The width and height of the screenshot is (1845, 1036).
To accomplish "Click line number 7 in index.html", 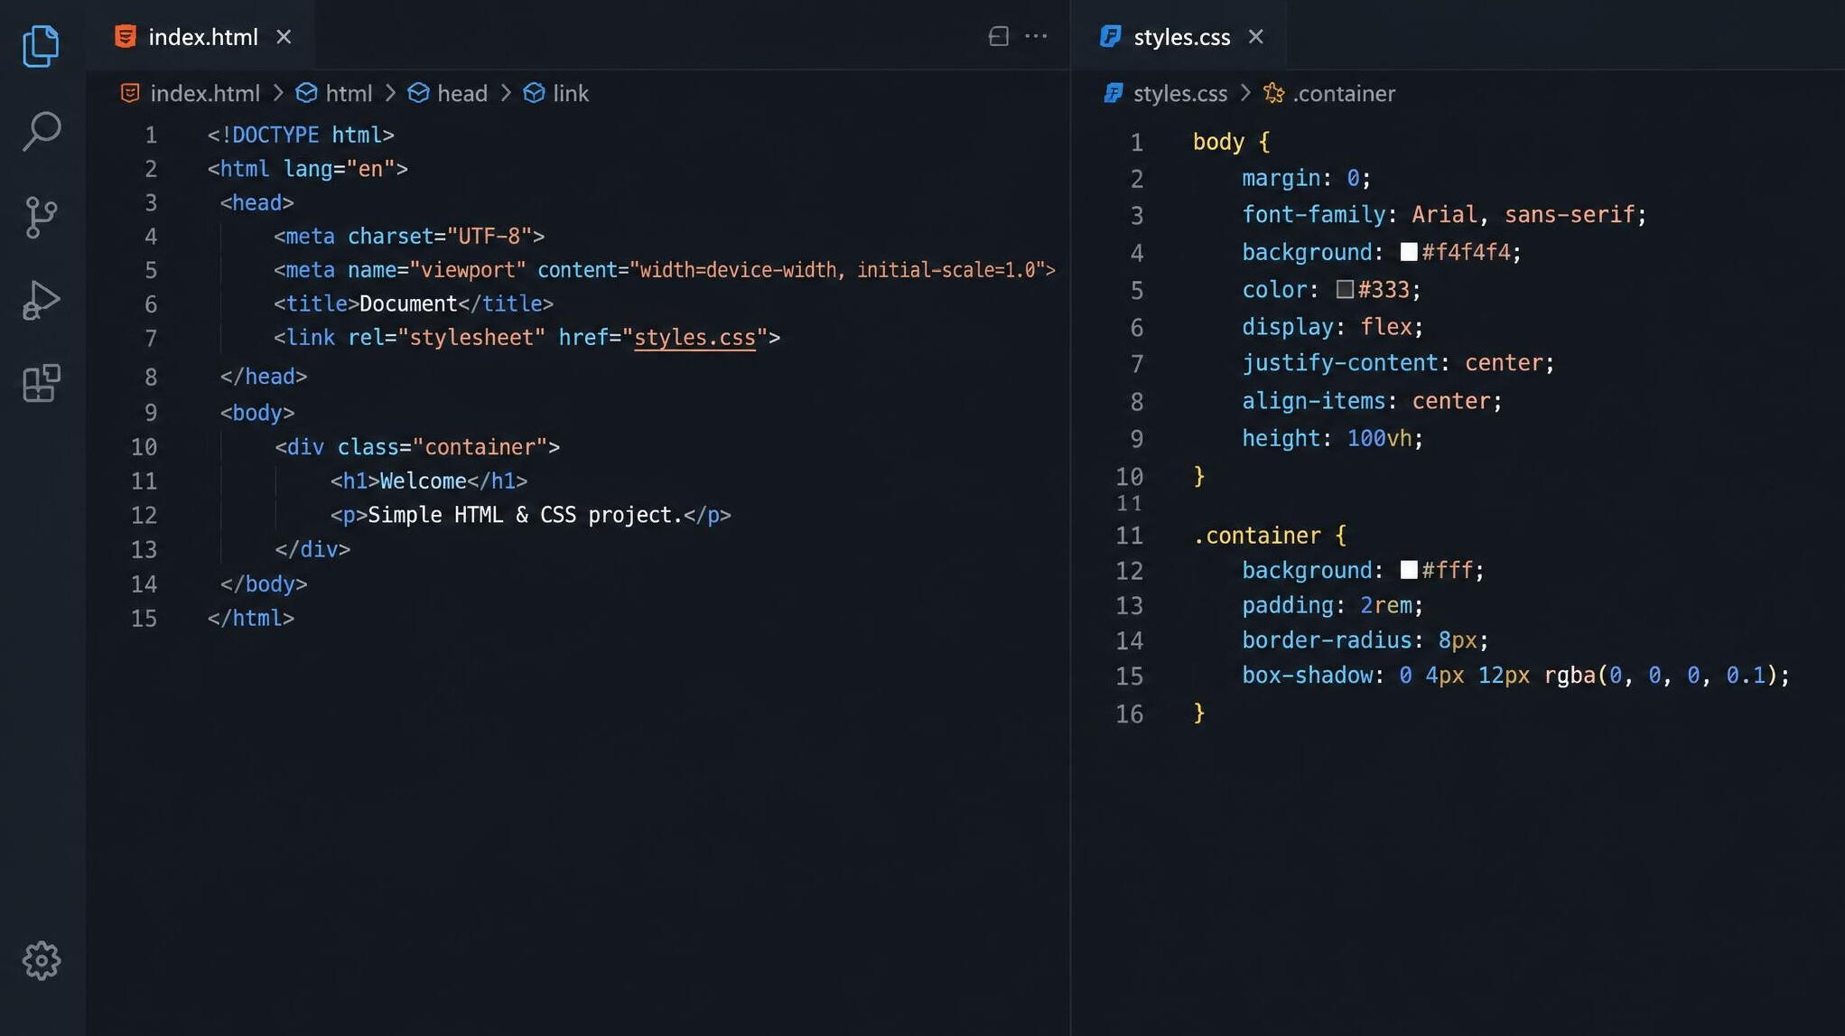I will point(151,339).
